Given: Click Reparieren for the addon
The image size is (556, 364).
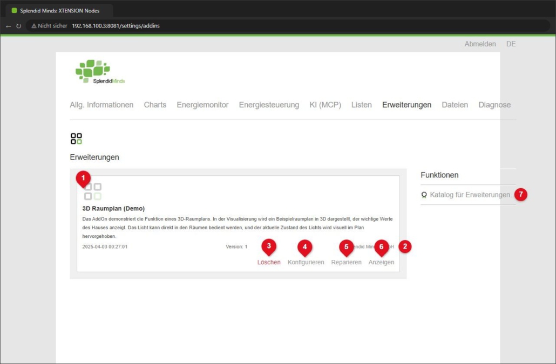Looking at the screenshot, I should pos(346,262).
